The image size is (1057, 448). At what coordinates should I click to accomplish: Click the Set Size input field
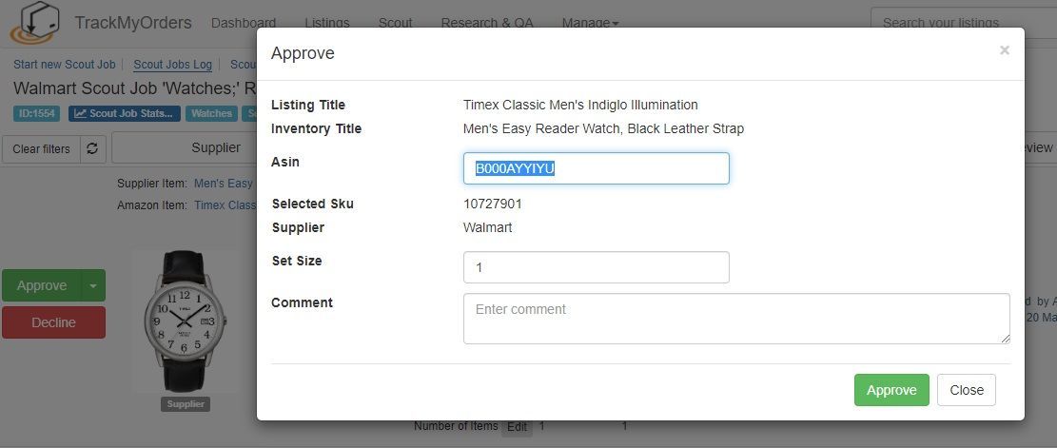point(596,267)
